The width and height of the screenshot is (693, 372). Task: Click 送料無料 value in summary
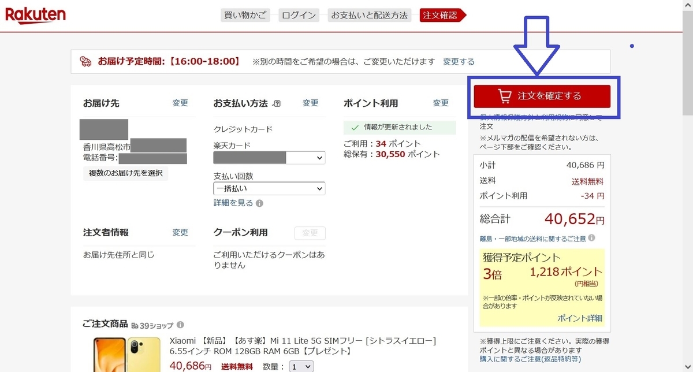[x=588, y=181]
